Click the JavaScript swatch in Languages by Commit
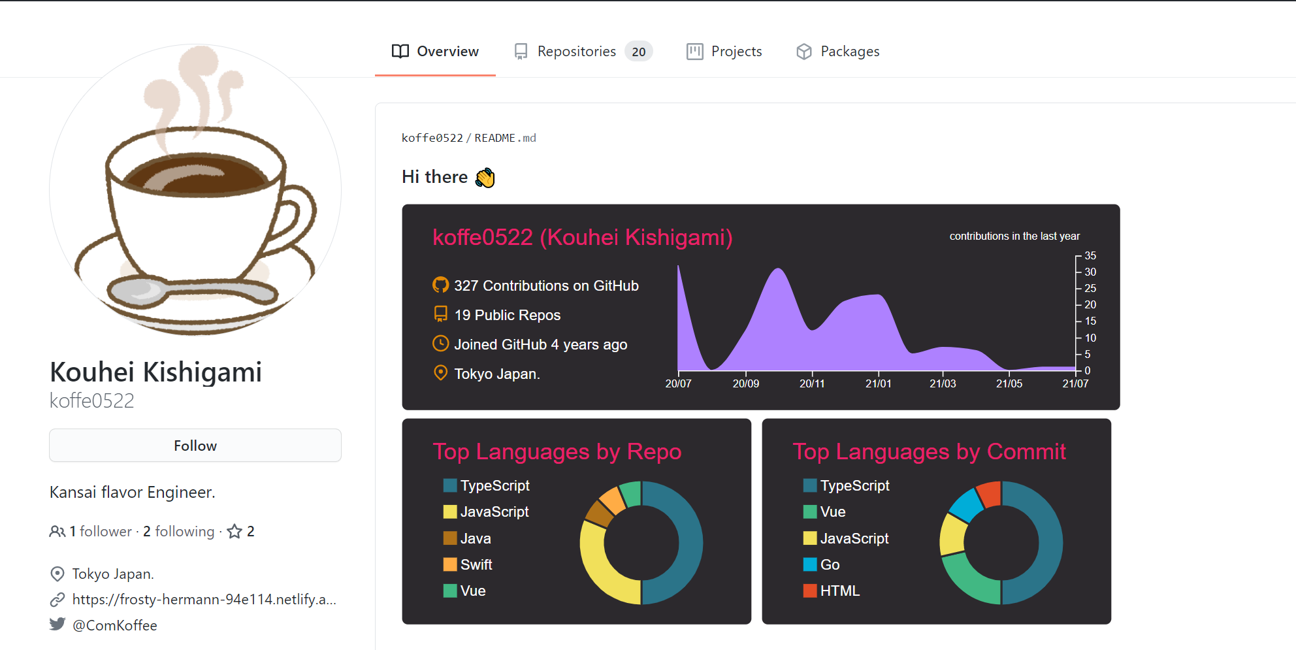Screen dimensions: 1296x650 (x=810, y=538)
